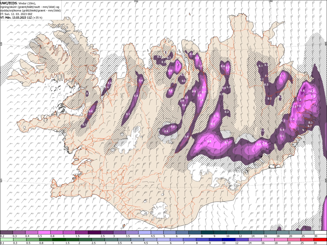Click the light pink 16 rain legend swatch
The height and width of the screenshot is (245, 327).
pos(268,240)
